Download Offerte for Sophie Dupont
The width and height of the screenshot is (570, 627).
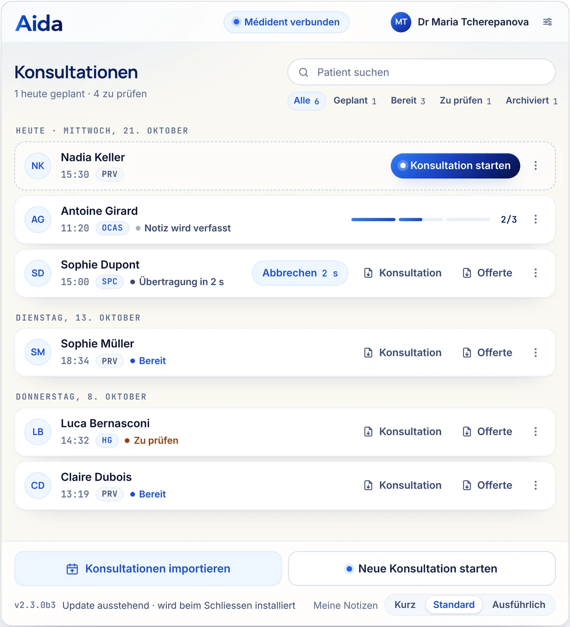[x=487, y=273]
